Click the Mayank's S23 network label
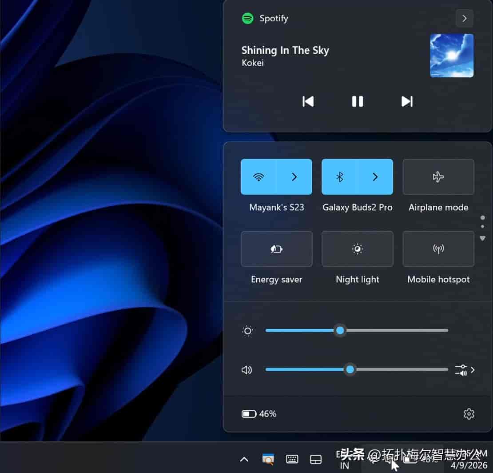 coord(277,208)
